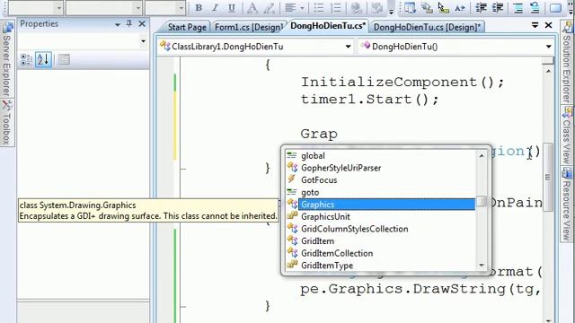Click the increase line indent icon
This screenshot has height=323, width=575.
[x=498, y=8]
